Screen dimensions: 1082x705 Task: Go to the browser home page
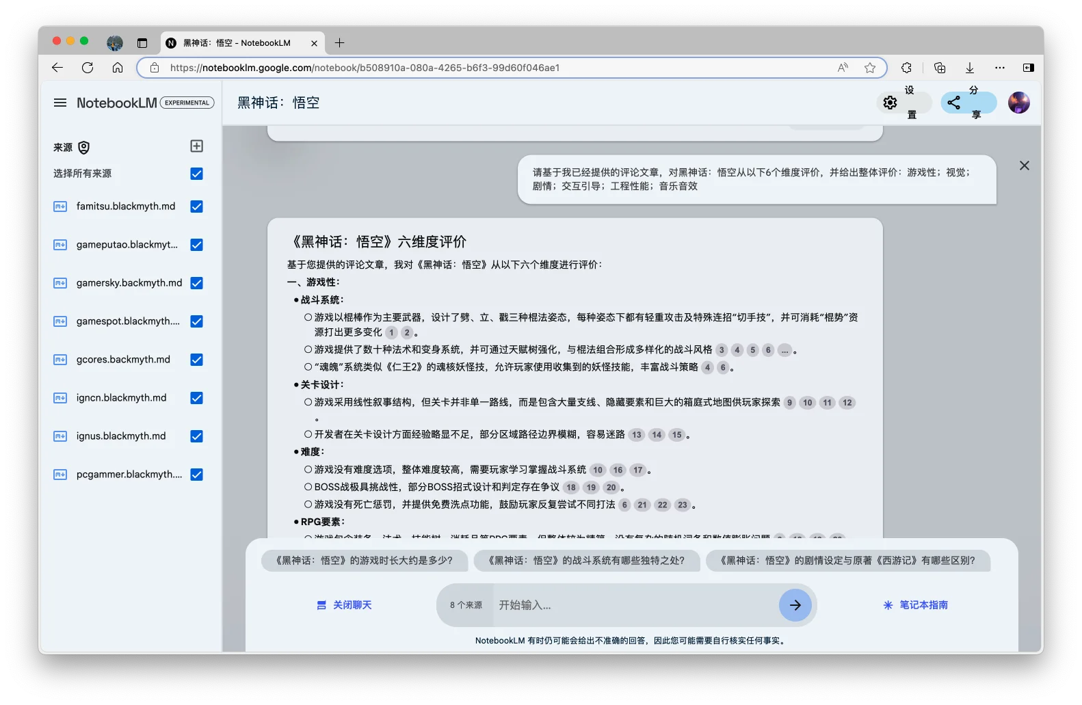(x=118, y=68)
